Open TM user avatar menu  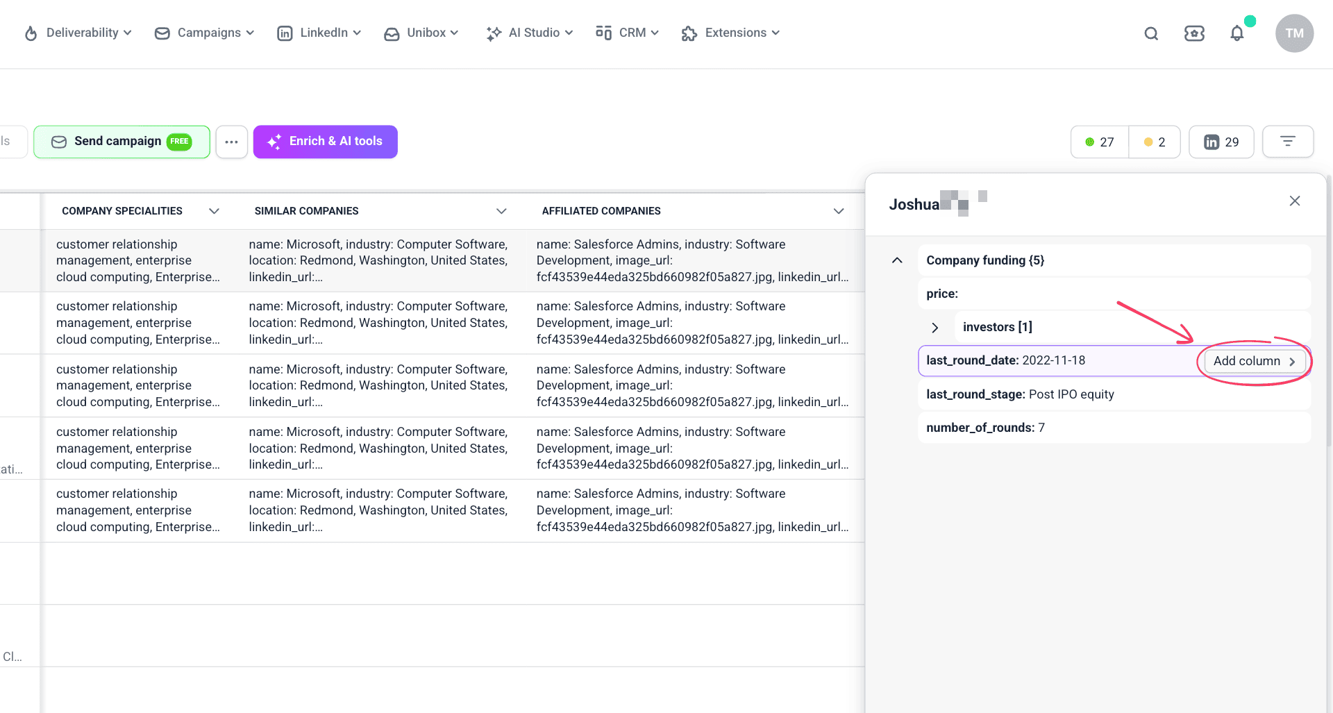1294,33
